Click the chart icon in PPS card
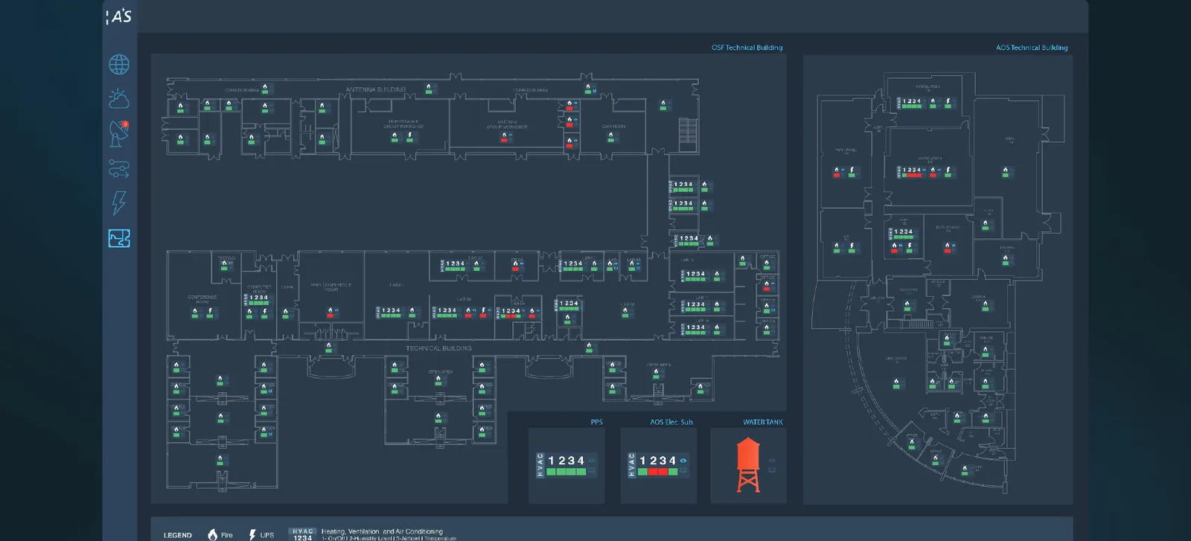Viewport: 1191px width, 541px height. click(592, 471)
